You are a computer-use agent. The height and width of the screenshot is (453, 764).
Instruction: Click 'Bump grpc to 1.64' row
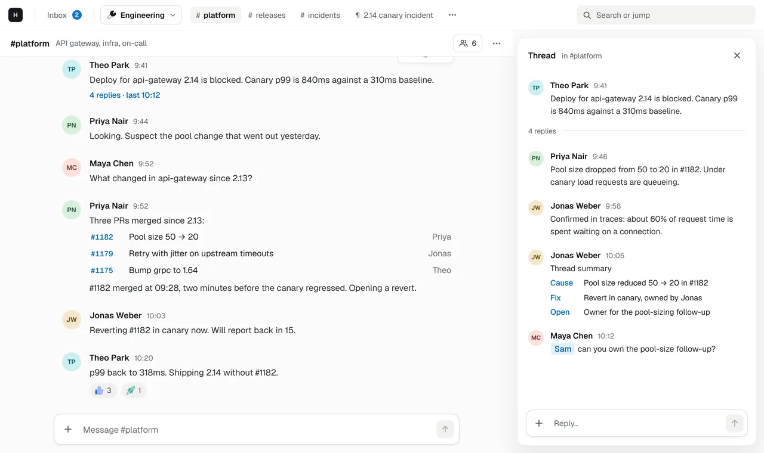tap(271, 270)
